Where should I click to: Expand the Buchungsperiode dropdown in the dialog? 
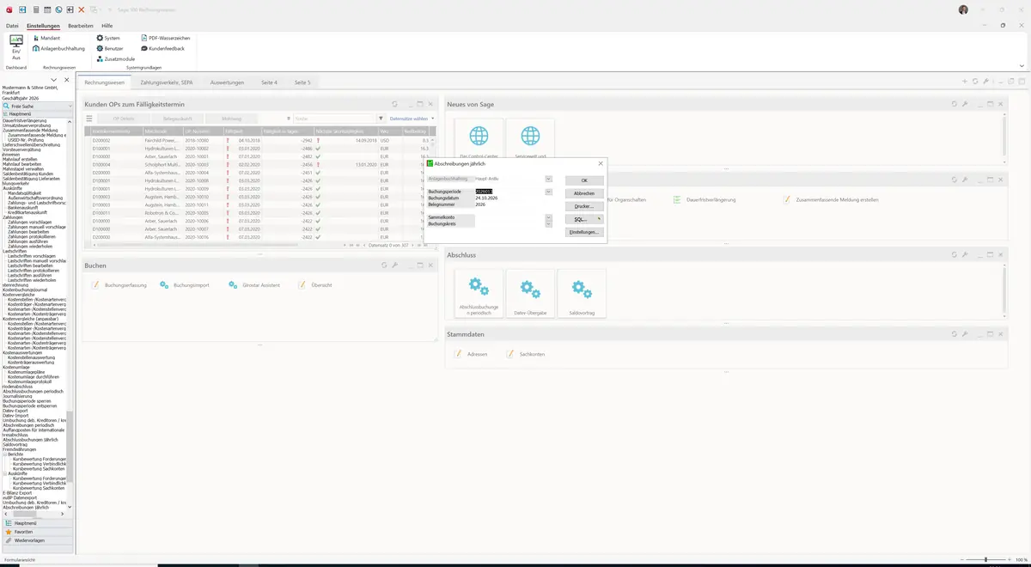548,192
